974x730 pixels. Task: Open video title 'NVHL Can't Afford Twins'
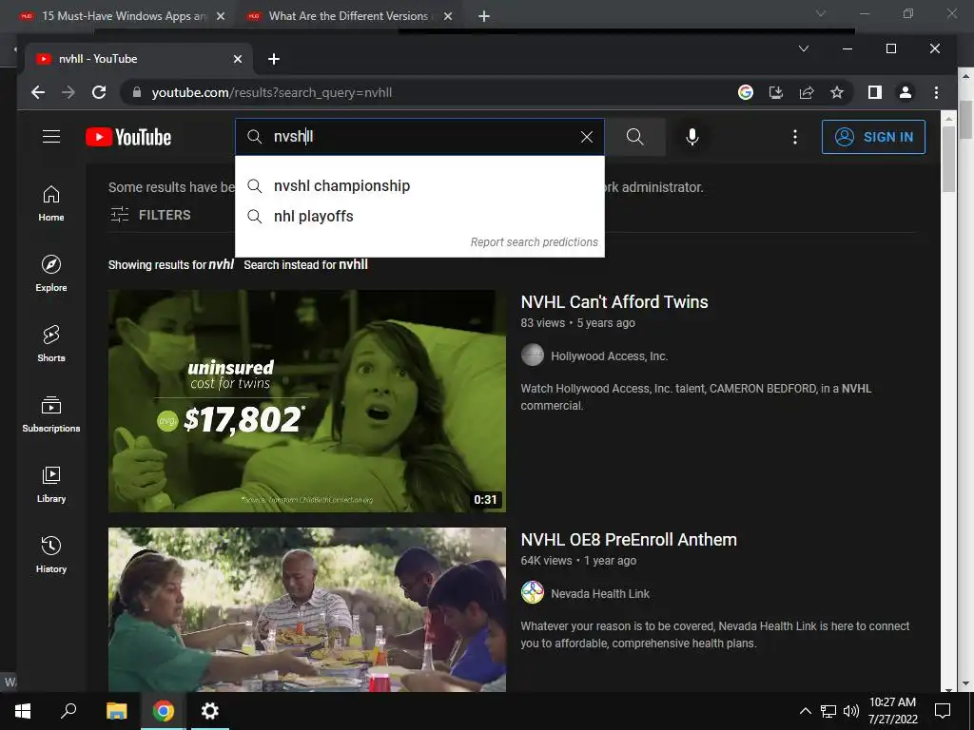pyautogui.click(x=614, y=301)
